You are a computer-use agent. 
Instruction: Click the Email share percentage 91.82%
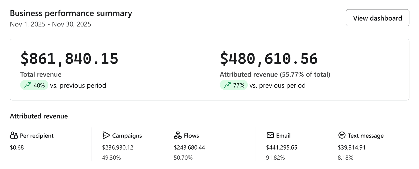(275, 158)
